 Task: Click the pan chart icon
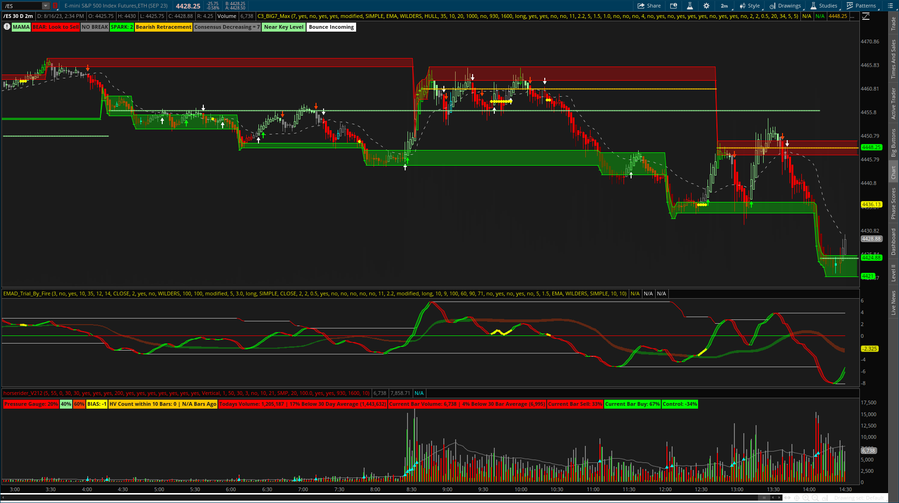[x=788, y=498]
